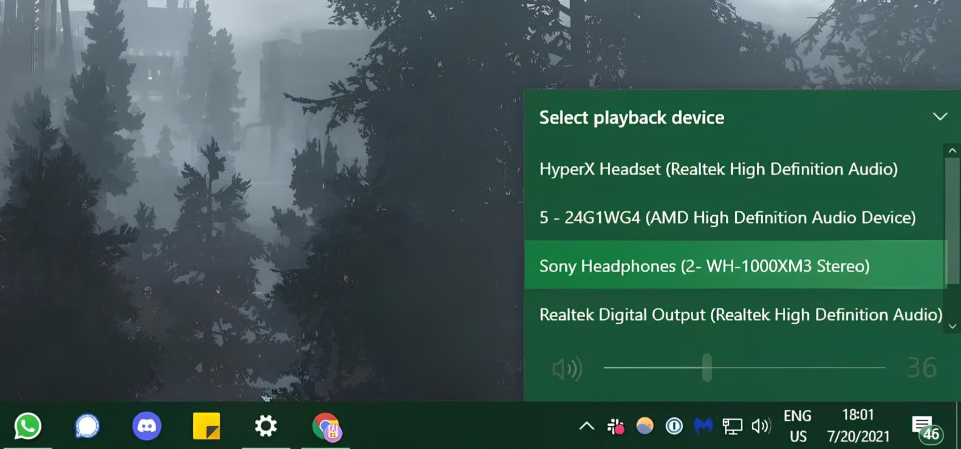Viewport: 961px width, 449px height.
Task: Open the 1Password tray icon
Action: (x=674, y=426)
